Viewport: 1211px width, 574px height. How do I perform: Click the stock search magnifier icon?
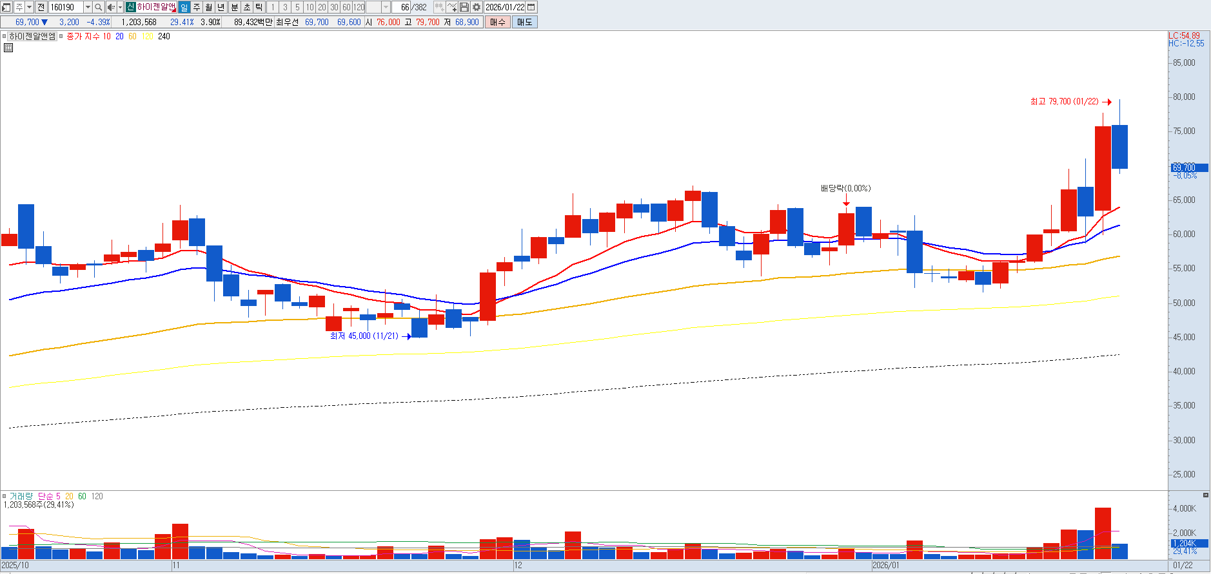(x=98, y=7)
